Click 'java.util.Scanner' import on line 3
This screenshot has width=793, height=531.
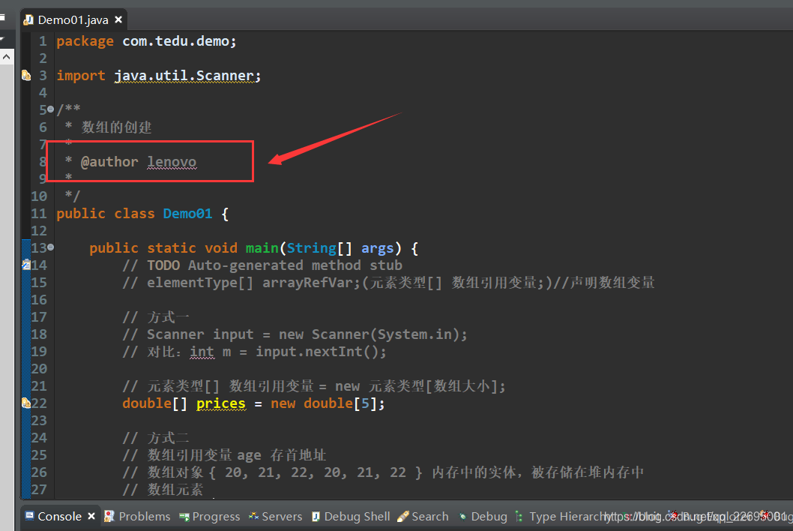(184, 76)
